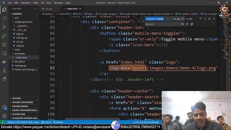The height and width of the screenshot is (130, 231).
Task: Open wsgi.py in explorer
Action: click(x=20, y=46)
